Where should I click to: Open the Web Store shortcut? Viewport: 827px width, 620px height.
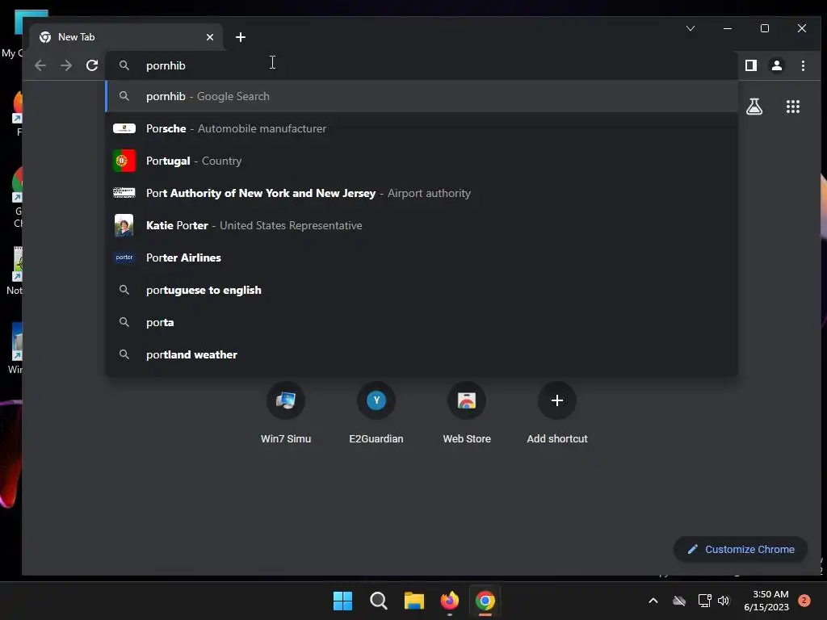(x=467, y=414)
